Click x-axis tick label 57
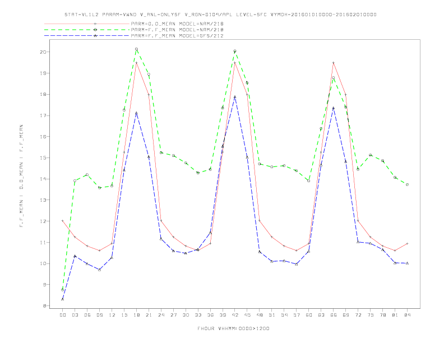Image resolution: width=444 pixels, height=343 pixels. (297, 315)
